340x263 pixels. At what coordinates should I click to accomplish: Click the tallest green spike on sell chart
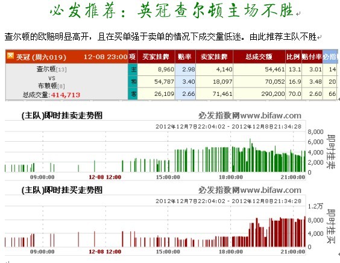[250, 155]
